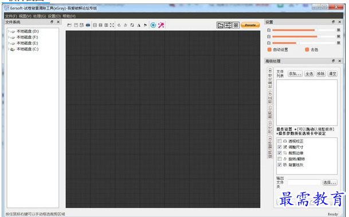Click the printer icon in toolbar

click(x=88, y=25)
